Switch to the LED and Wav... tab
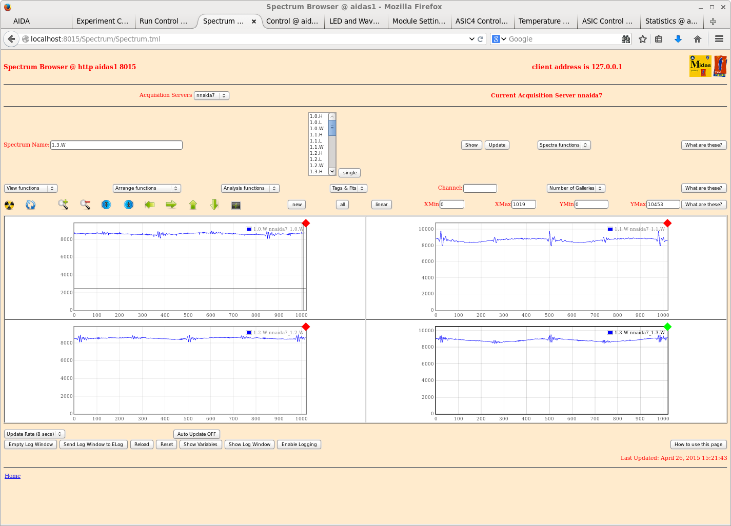731x526 pixels. pos(354,21)
